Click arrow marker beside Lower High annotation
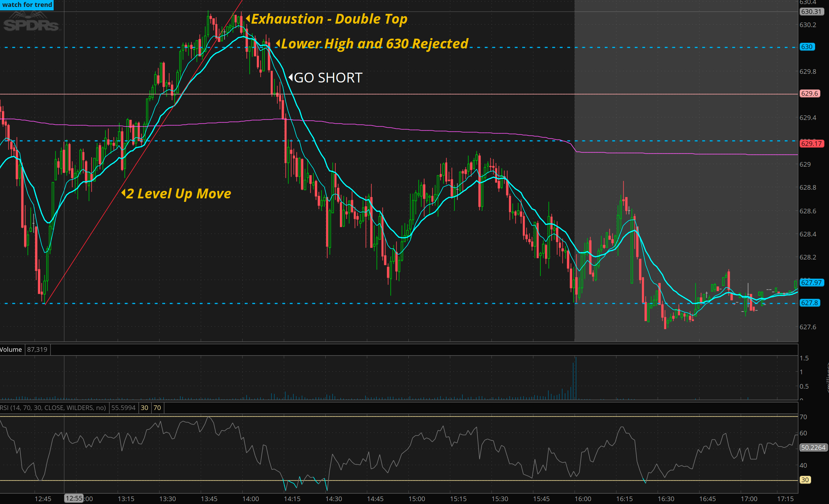The image size is (829, 504). (278, 43)
